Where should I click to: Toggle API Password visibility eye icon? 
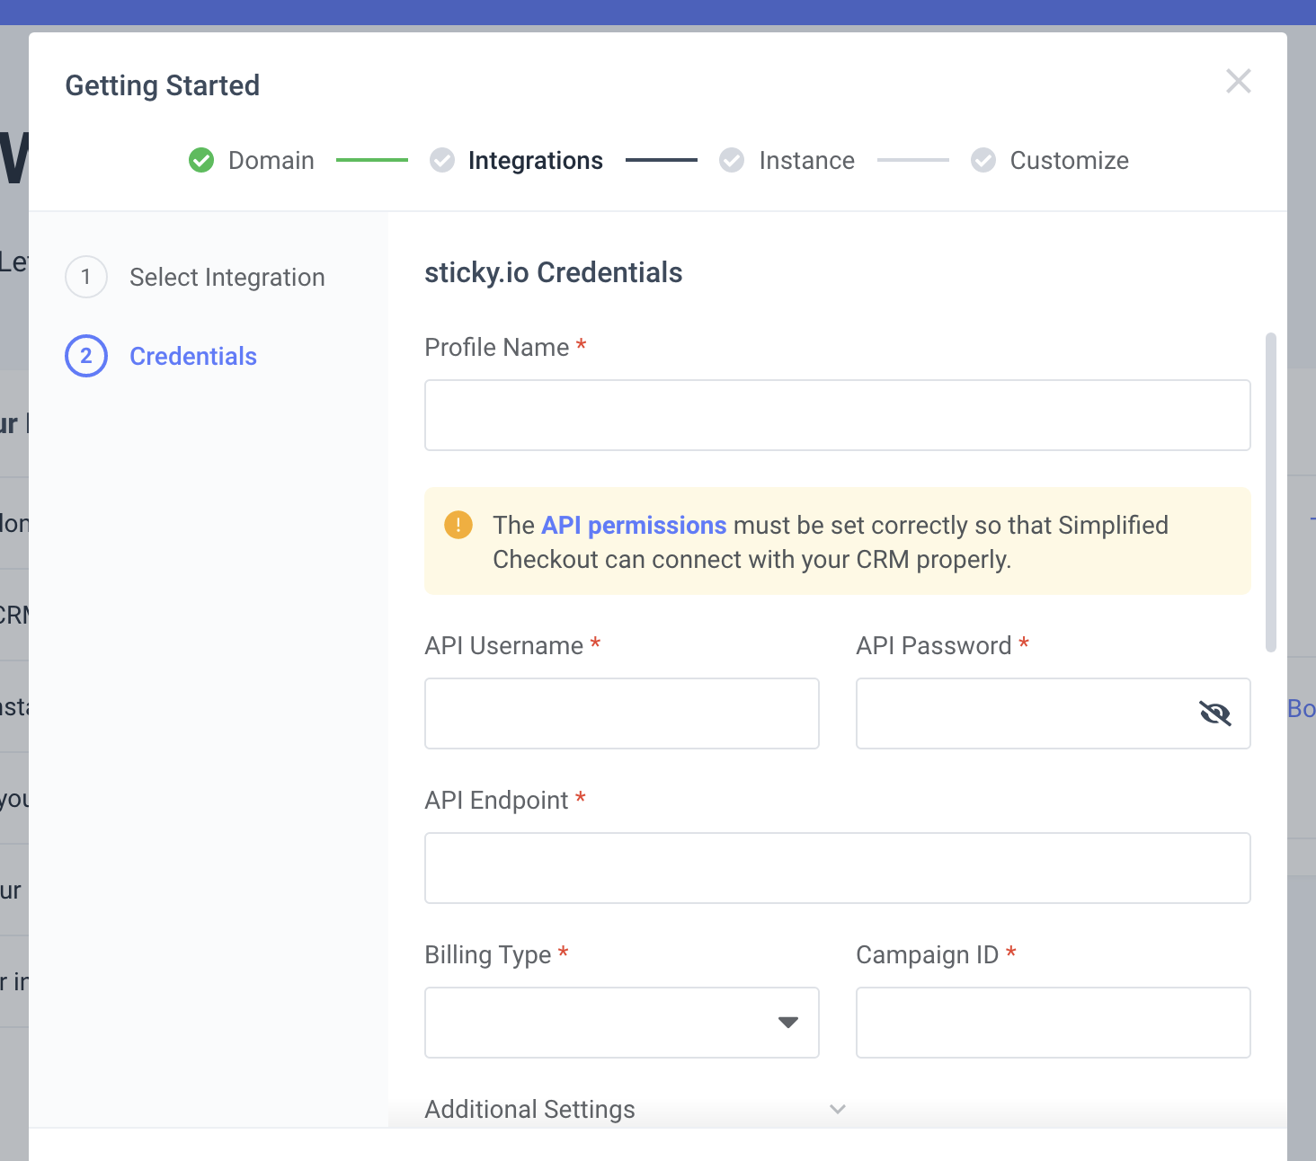(x=1215, y=713)
